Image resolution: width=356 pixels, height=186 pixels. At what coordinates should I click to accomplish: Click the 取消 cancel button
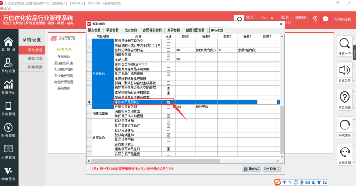coord(273,169)
